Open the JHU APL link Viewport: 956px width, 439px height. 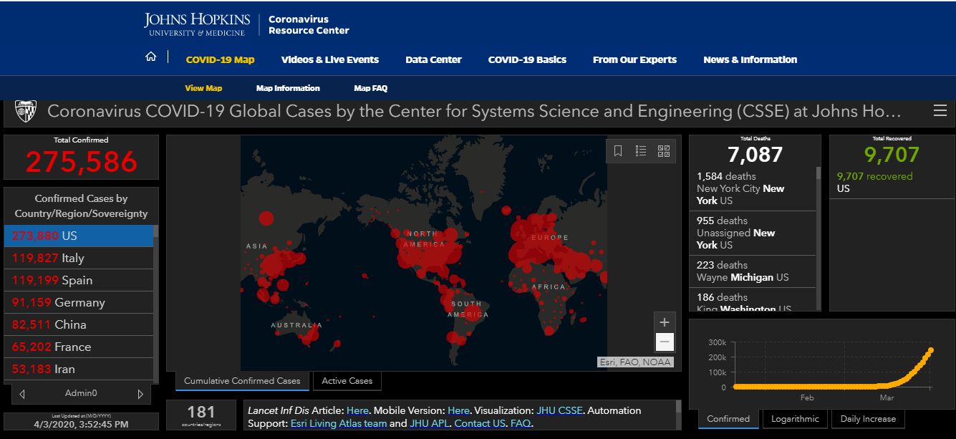[x=430, y=423]
